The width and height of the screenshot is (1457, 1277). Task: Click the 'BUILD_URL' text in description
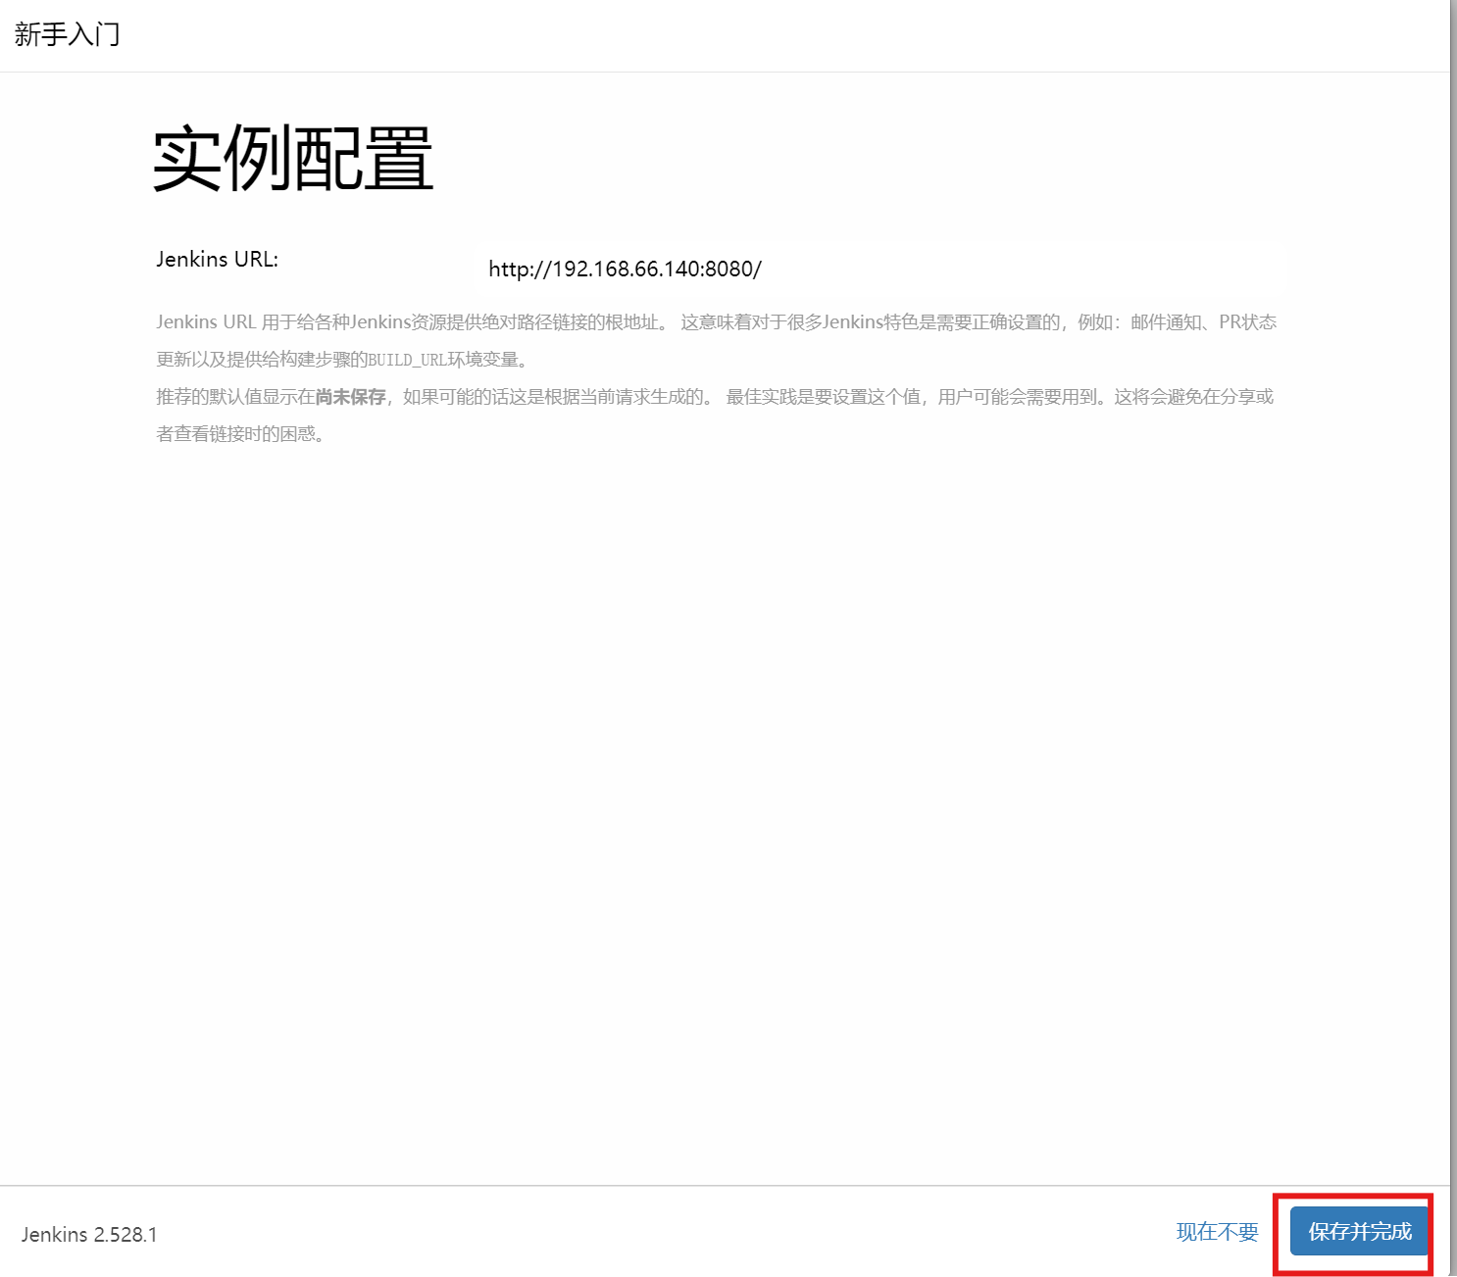pyautogui.click(x=407, y=360)
